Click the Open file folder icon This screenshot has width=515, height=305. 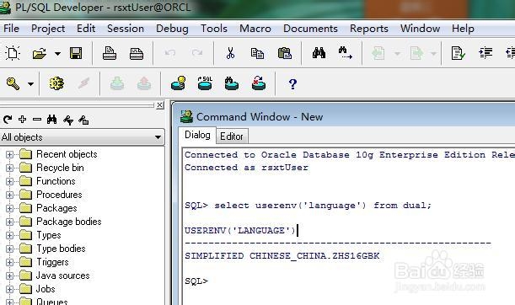(x=40, y=54)
